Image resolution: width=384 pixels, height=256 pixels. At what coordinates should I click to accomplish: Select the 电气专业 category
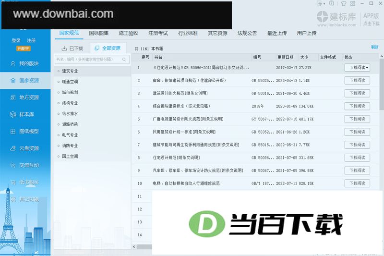click(x=92, y=135)
